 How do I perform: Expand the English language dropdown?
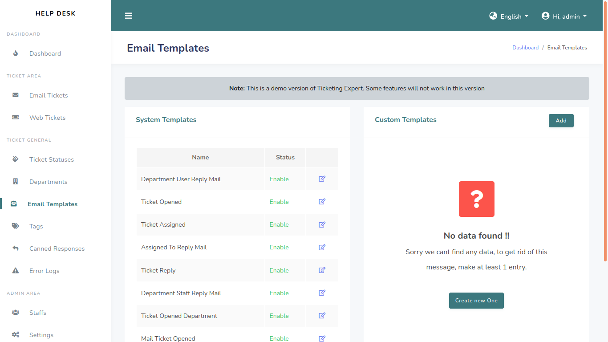point(509,16)
